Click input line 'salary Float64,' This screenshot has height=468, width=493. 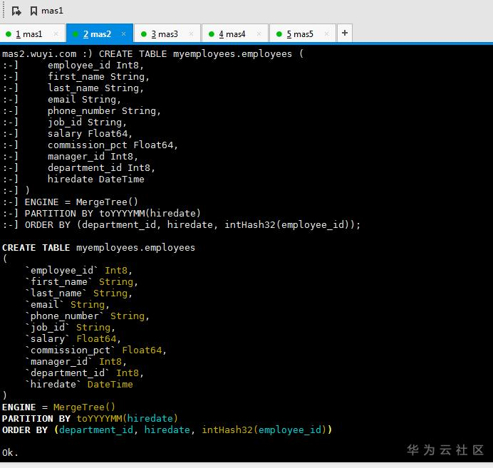90,134
